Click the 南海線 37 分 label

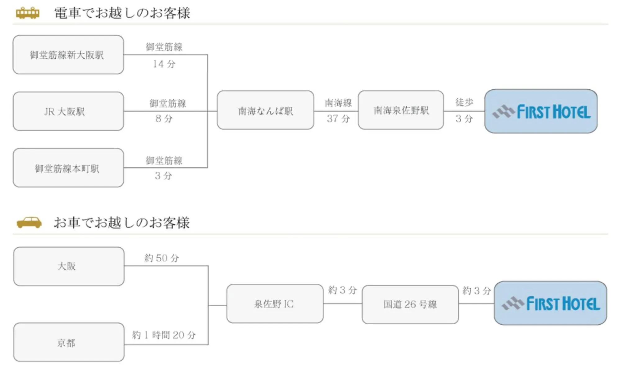click(x=338, y=110)
